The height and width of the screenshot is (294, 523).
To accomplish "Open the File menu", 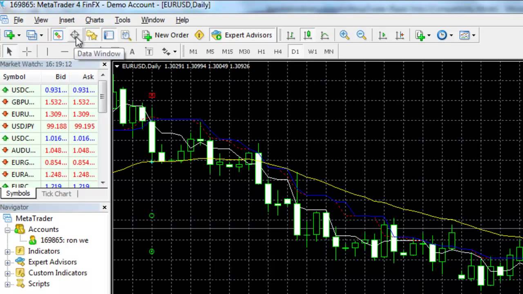I will [x=18, y=20].
